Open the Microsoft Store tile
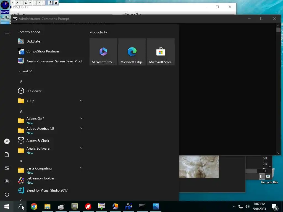 [161, 52]
